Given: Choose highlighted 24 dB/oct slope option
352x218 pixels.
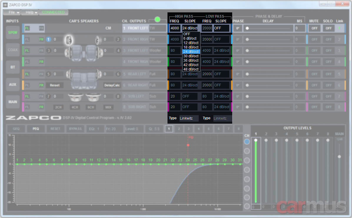Looking at the screenshot, I should coord(191,52).
